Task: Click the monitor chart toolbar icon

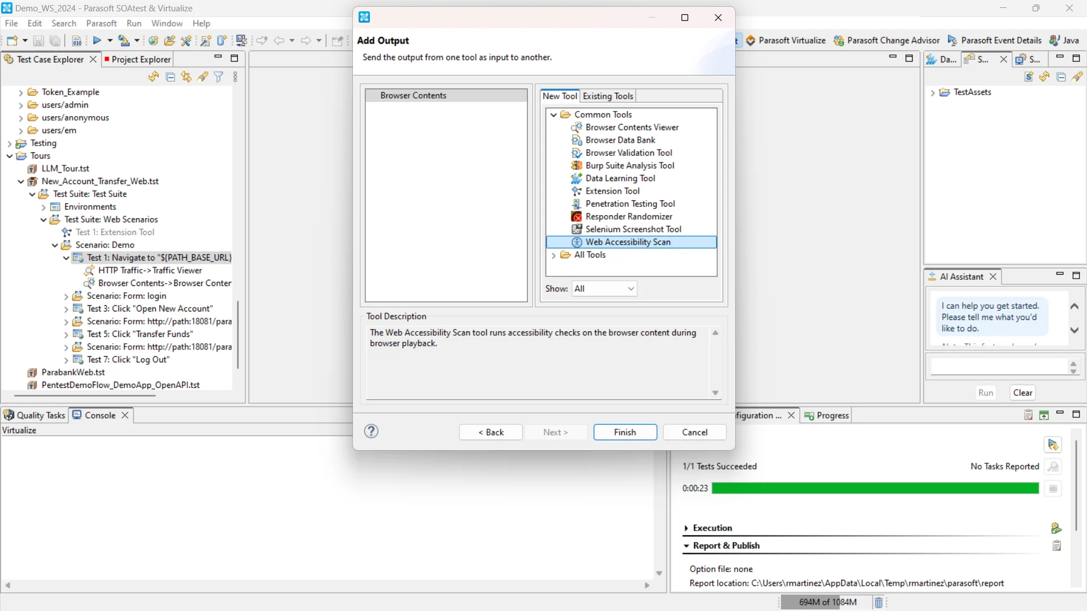Action: coord(241,40)
